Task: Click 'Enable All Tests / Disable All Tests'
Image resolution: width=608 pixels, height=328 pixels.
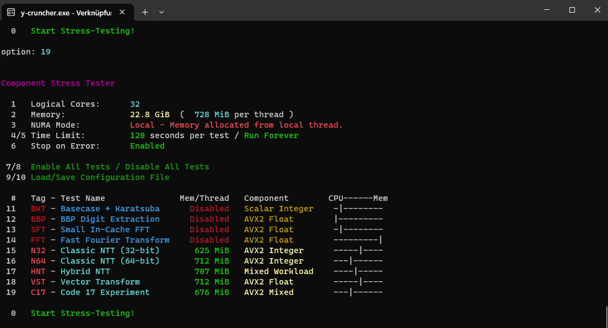Action: pyautogui.click(x=120, y=167)
